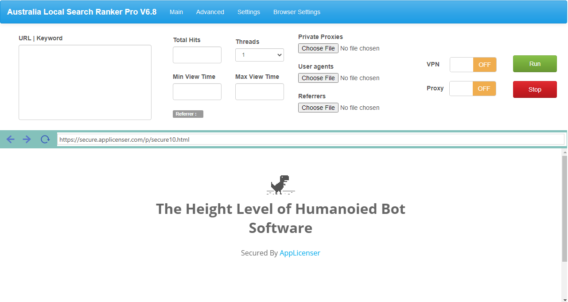Screen dimensions: 568x302
Task: Switch to the Advanced tab
Action: pyautogui.click(x=210, y=12)
